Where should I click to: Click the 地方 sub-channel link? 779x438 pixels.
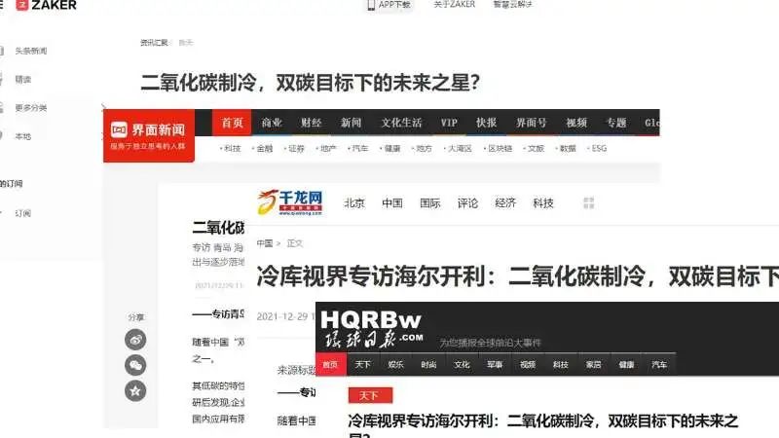click(424, 149)
